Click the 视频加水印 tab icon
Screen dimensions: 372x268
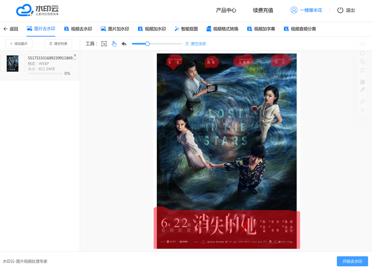click(x=140, y=29)
